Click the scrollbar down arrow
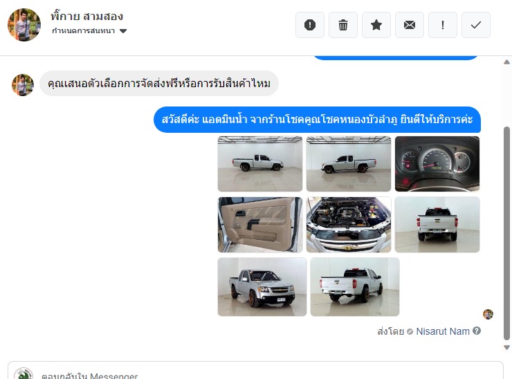 click(x=506, y=347)
